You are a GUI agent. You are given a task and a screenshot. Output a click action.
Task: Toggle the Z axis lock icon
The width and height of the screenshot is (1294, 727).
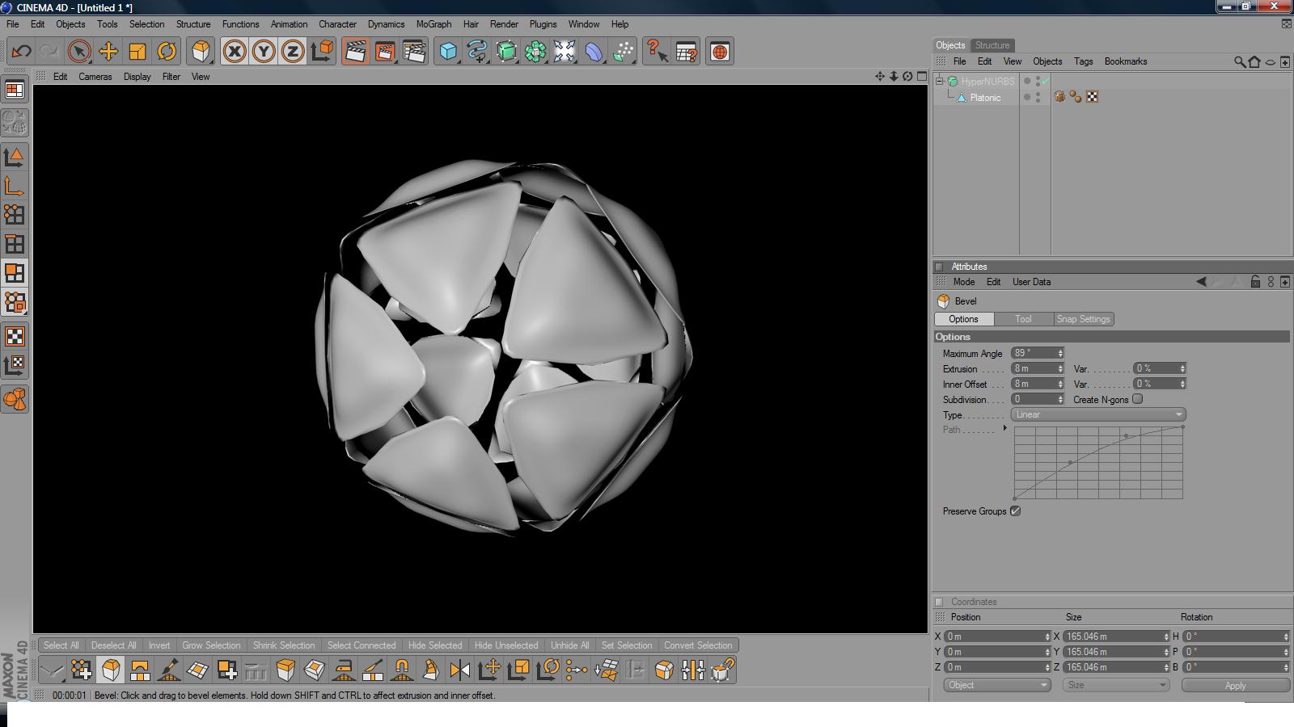point(292,52)
